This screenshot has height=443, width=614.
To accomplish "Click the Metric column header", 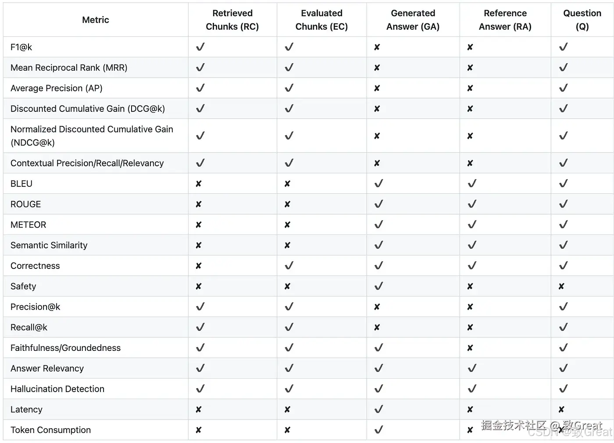I will [x=96, y=20].
